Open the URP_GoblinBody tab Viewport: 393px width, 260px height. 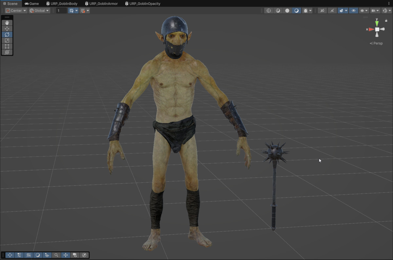(62, 4)
